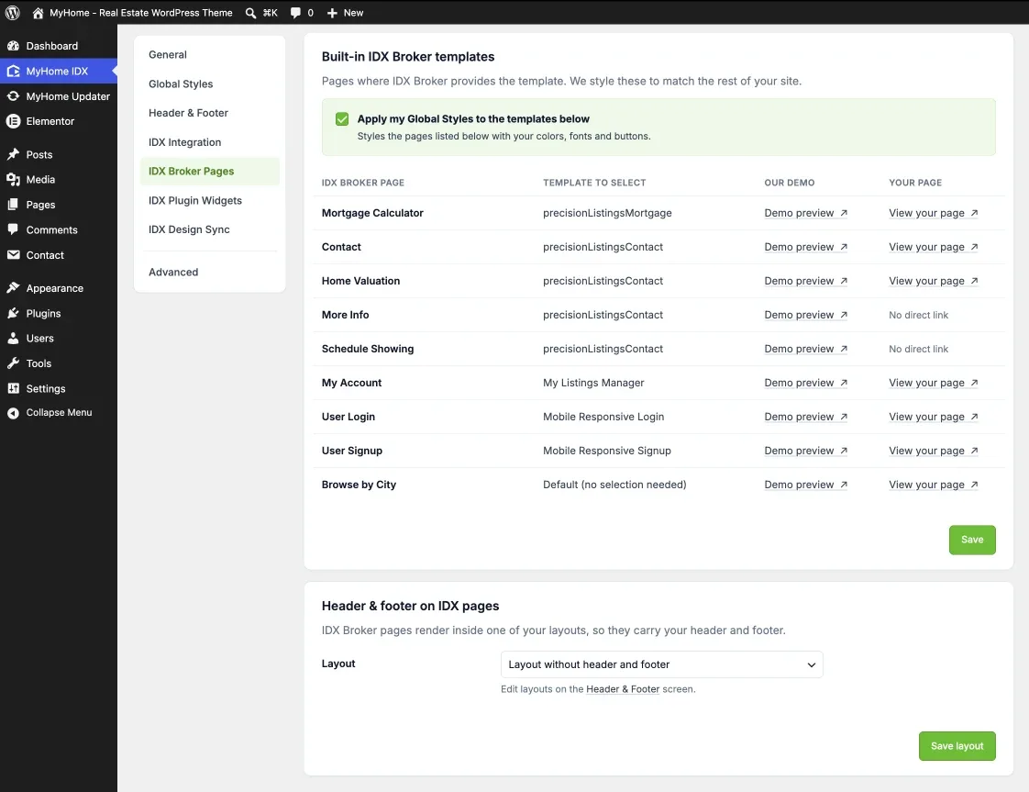
Task: Click the Posts pin icon
Action: click(13, 154)
